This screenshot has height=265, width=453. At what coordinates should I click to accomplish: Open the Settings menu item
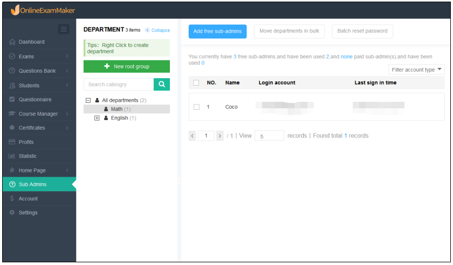pos(28,212)
